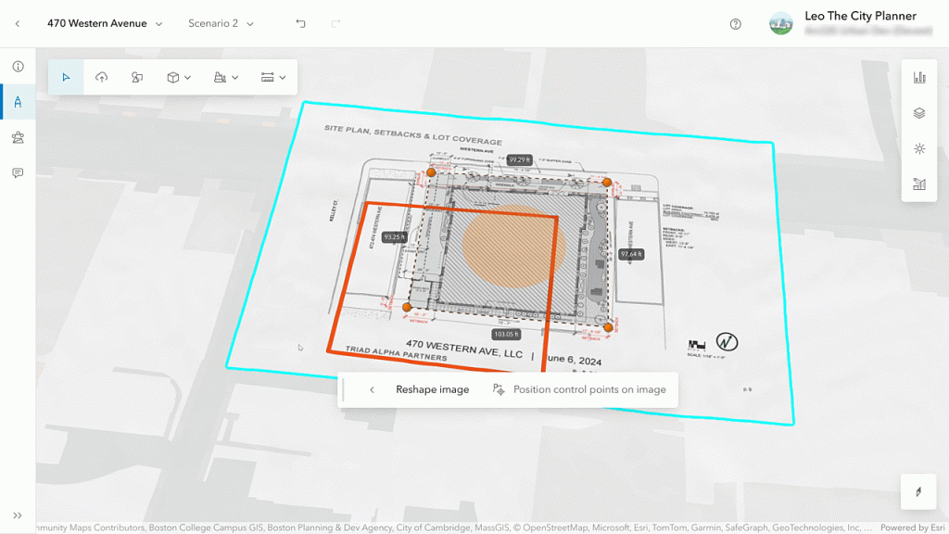Open the dashboard bar chart icon

click(x=919, y=77)
